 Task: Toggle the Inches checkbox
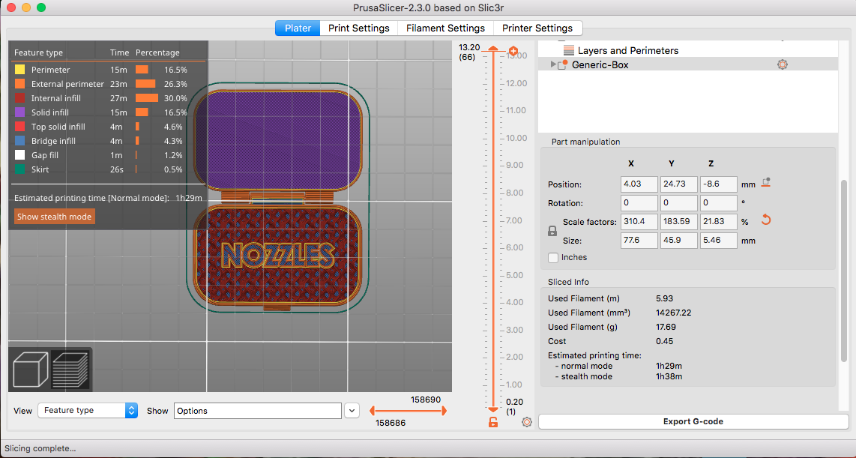tap(553, 258)
